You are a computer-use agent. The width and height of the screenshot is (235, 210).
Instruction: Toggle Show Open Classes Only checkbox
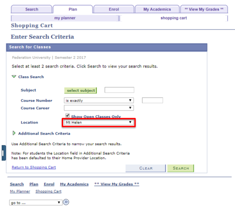[68, 115]
